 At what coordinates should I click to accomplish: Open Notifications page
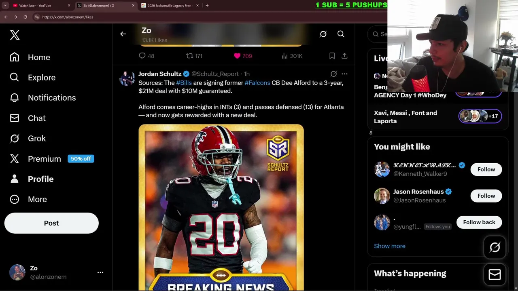[42, 98]
